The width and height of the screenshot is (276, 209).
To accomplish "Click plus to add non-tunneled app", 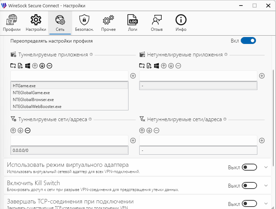I will (262, 76).
